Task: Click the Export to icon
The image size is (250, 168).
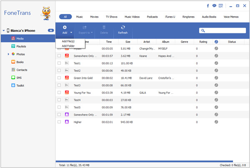Action: [85, 27]
